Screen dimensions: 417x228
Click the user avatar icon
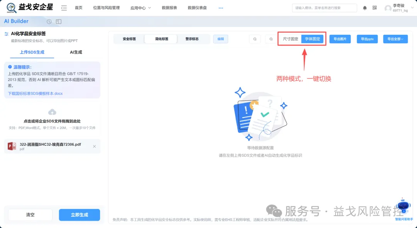tap(388, 8)
